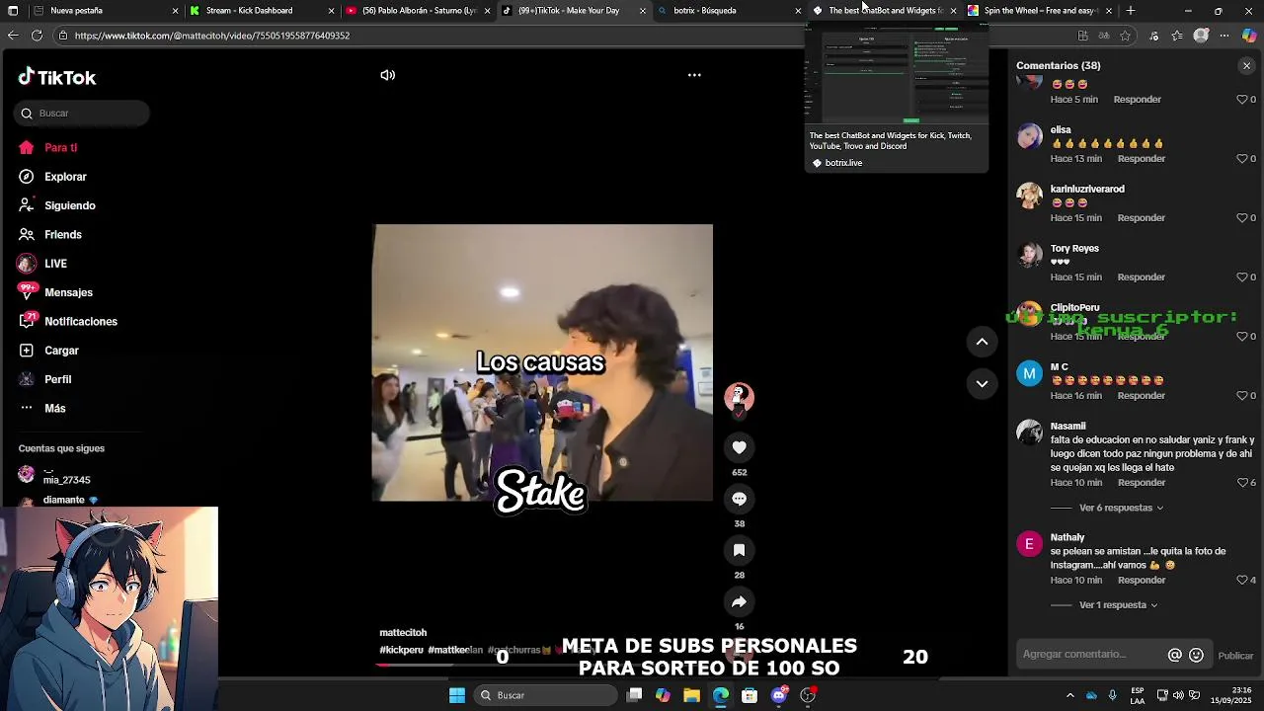The width and height of the screenshot is (1264, 711).
Task: Focus the Agregar comentario input field
Action: [x=1091, y=655]
